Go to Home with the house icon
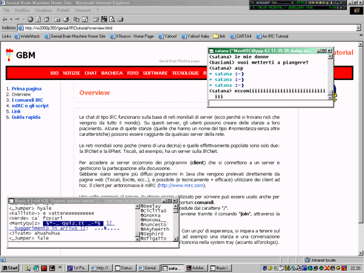The width and height of the screenshot is (364, 273). click(47, 19)
